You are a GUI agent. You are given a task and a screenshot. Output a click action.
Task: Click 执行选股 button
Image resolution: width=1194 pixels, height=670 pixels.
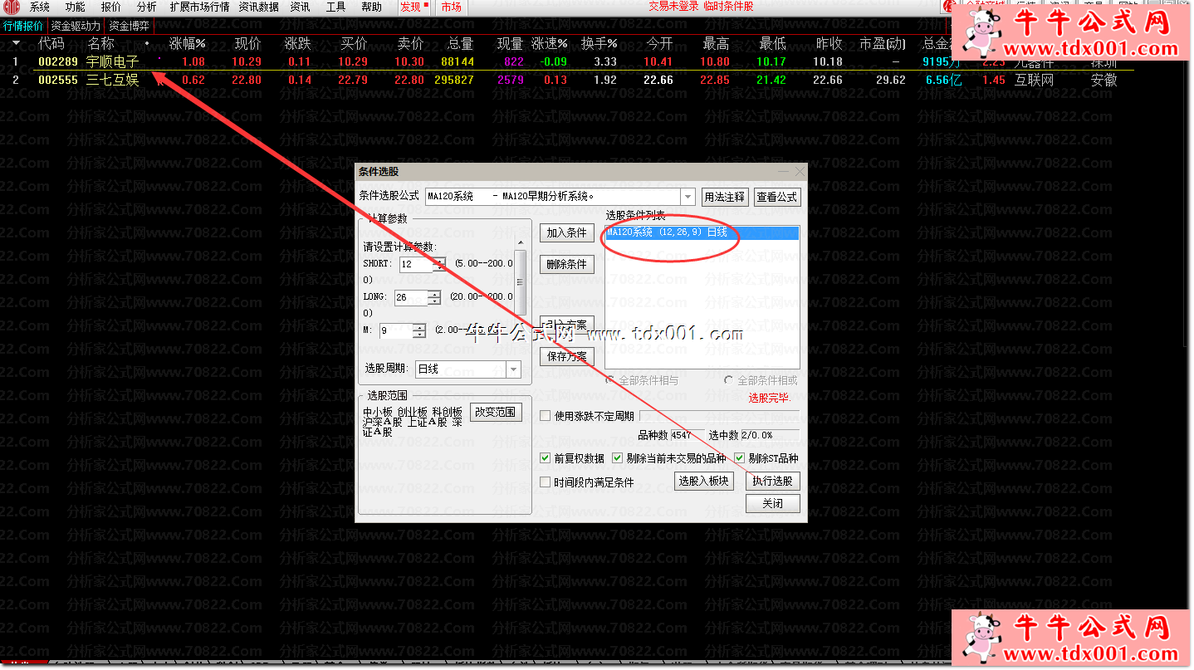[x=772, y=481]
